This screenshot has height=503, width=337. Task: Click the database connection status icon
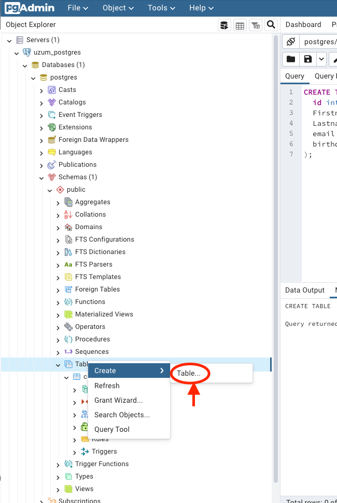pyautogui.click(x=291, y=42)
